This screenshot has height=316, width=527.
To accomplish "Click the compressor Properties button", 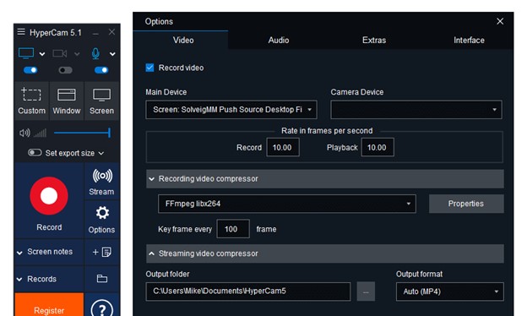I will click(466, 204).
